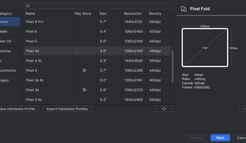Select the Pixel 3a XL device row
This screenshot has height=143, width=246.
tap(97, 80)
